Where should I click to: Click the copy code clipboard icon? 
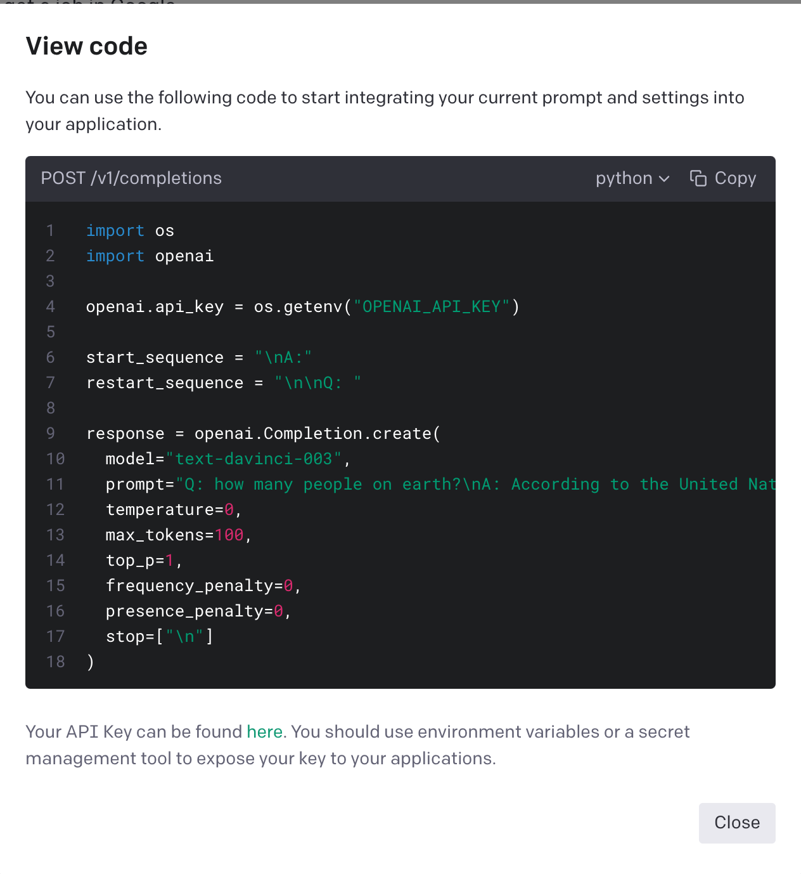coord(698,178)
